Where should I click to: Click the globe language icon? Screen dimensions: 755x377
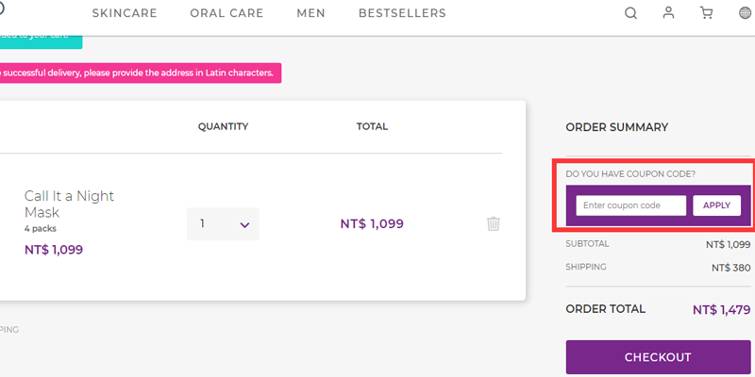[745, 13]
